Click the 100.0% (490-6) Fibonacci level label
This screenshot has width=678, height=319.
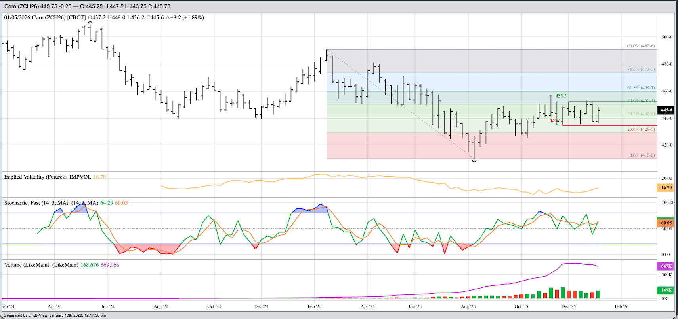pos(640,46)
